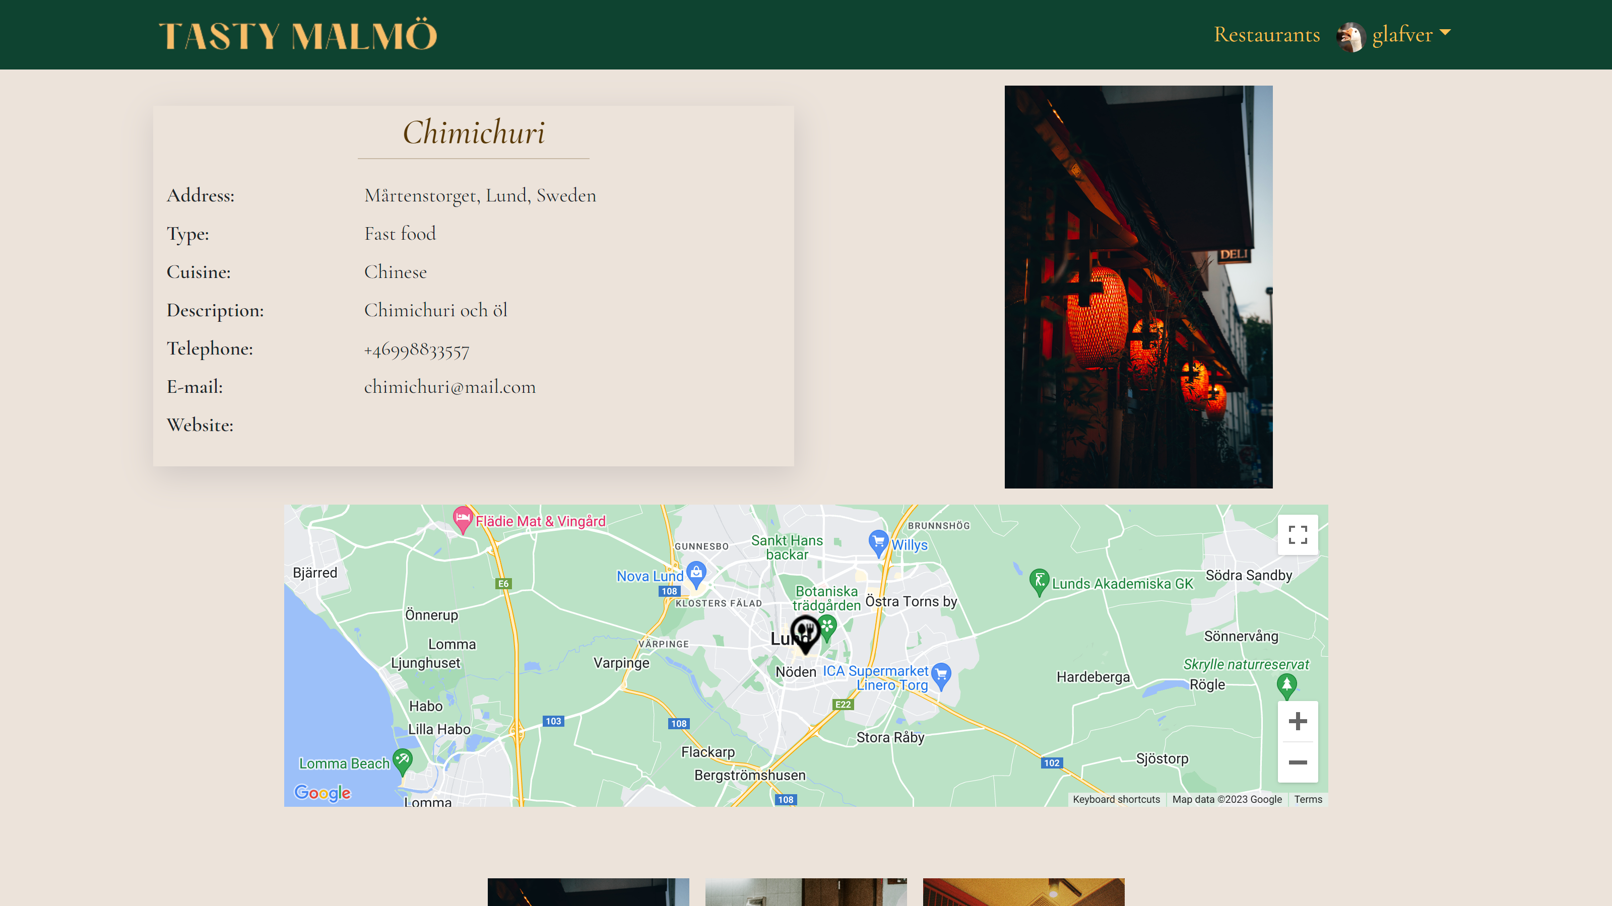This screenshot has height=906, width=1612.
Task: Open the Google Maps Terms link
Action: (x=1308, y=799)
